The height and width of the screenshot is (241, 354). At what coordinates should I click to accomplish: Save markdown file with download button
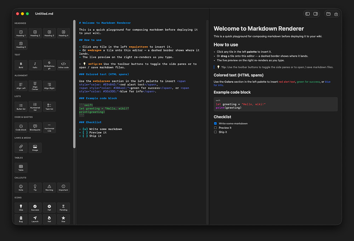tap(336, 14)
